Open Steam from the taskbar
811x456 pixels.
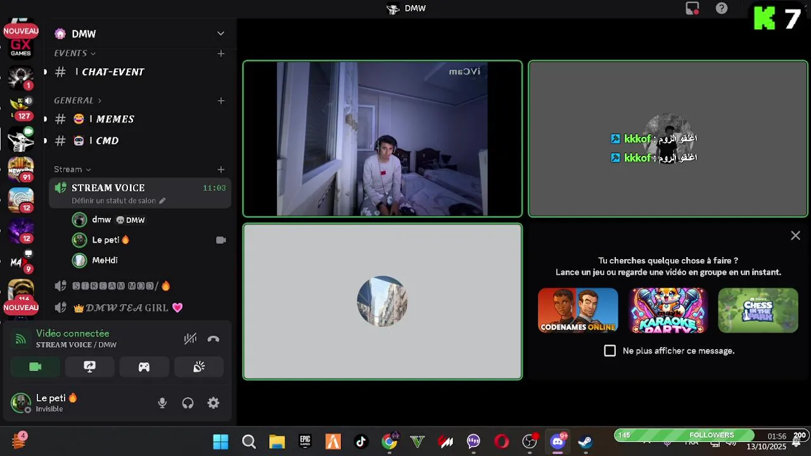tap(585, 441)
